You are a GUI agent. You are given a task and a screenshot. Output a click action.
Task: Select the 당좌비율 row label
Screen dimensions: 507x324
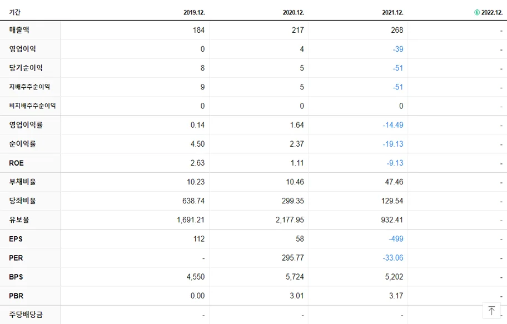22,201
